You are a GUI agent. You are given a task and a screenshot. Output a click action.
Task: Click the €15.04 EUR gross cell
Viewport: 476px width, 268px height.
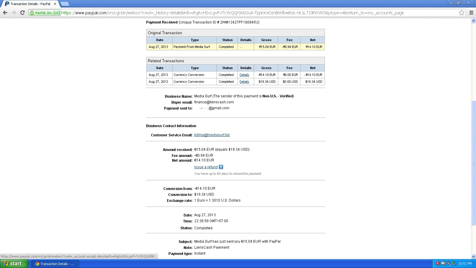266,47
